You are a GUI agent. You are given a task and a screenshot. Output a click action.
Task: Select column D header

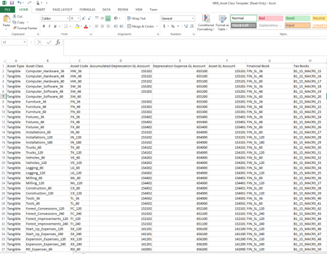[x=121, y=61]
